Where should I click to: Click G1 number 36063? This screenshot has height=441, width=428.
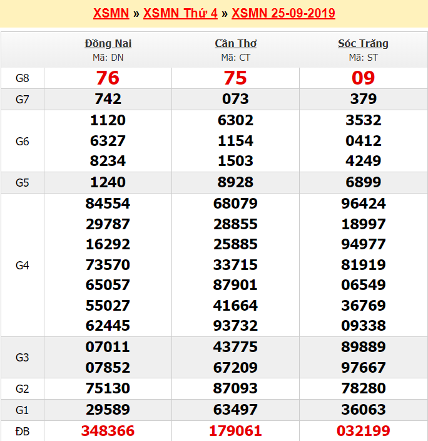363,410
